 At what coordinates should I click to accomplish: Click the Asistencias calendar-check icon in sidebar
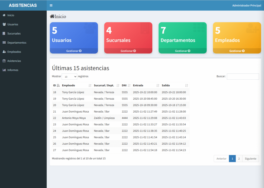point(4,61)
